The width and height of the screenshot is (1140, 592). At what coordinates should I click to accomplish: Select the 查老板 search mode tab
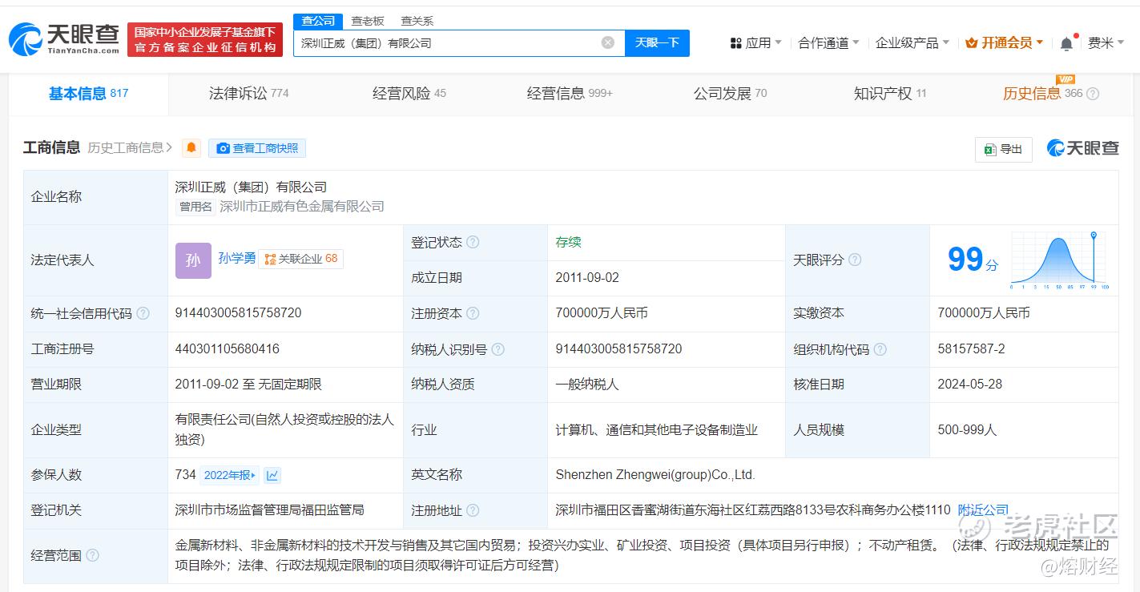(368, 21)
